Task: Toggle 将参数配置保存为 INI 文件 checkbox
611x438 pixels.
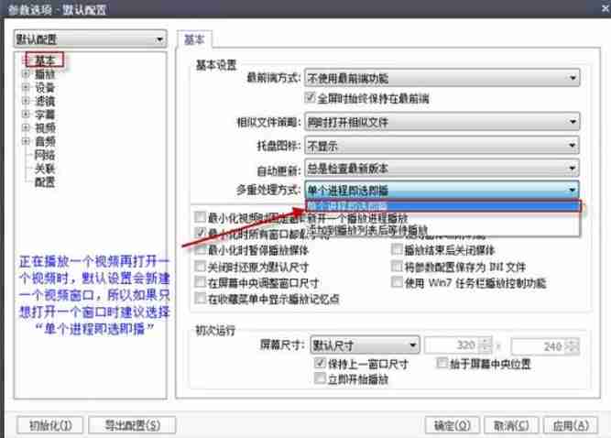Action: [x=397, y=267]
